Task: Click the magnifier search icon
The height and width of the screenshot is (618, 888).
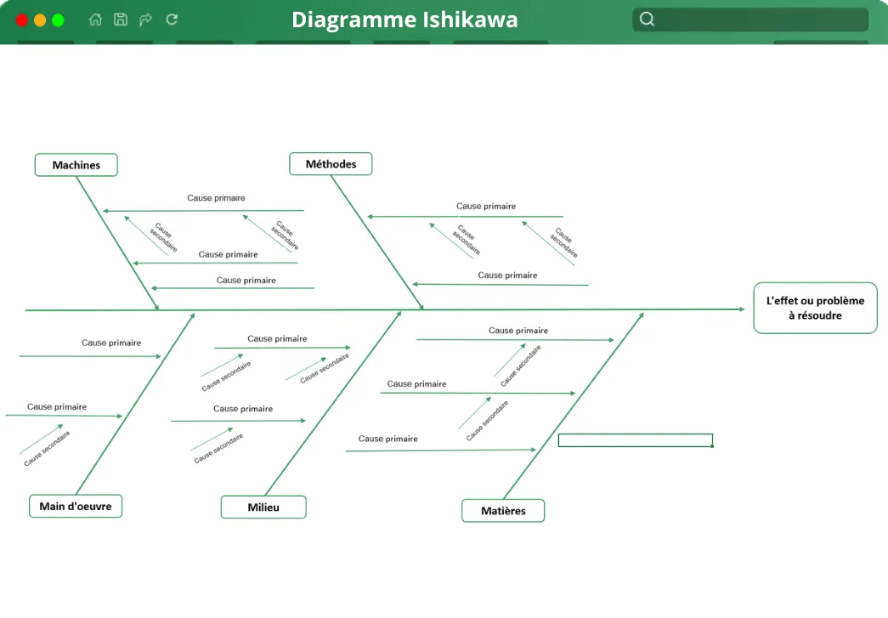Action: (647, 20)
